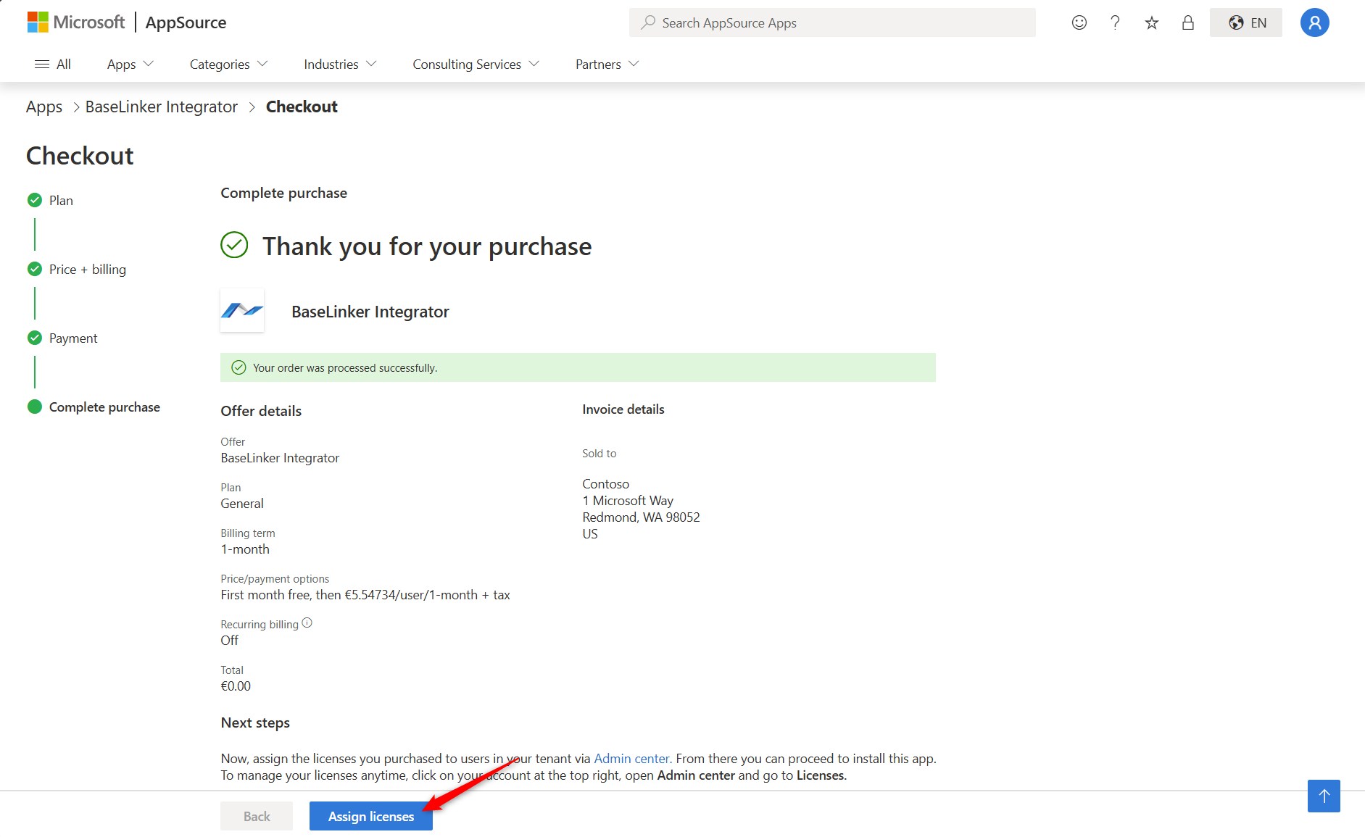1365x837 pixels.
Task: Expand the Apps dropdown
Action: tap(130, 64)
